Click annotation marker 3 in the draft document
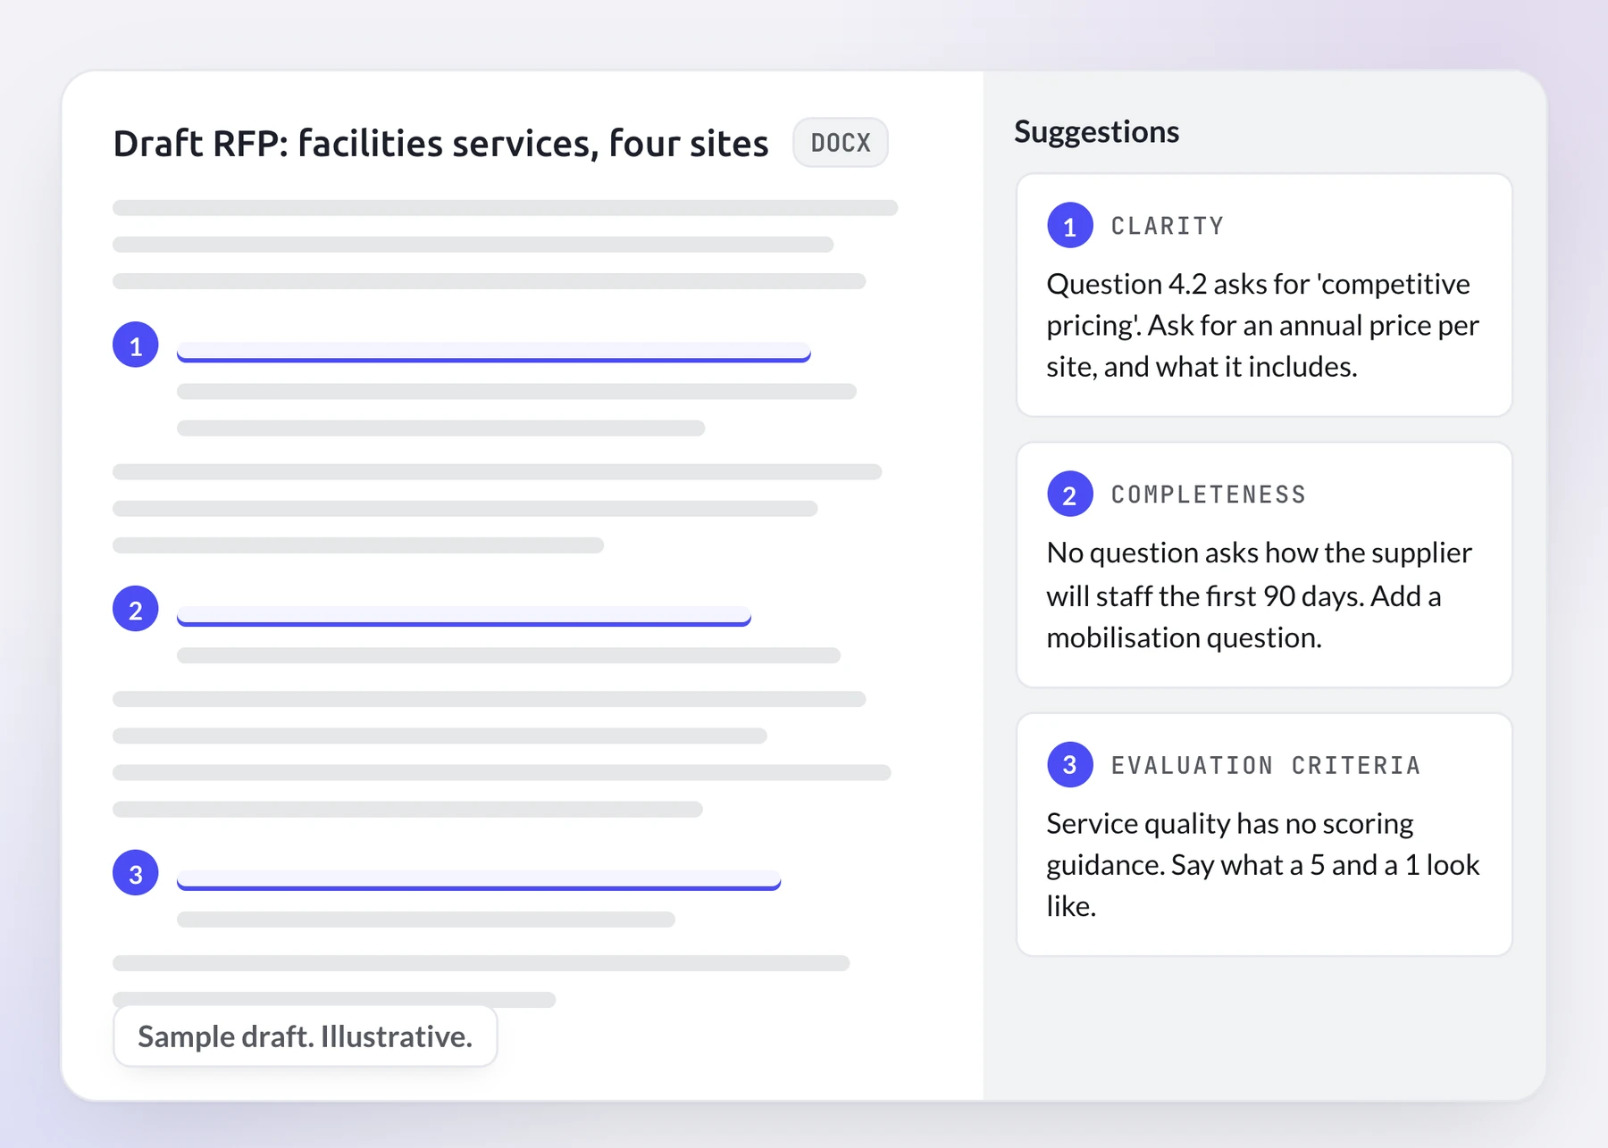Image resolution: width=1608 pixels, height=1148 pixels. [136, 873]
